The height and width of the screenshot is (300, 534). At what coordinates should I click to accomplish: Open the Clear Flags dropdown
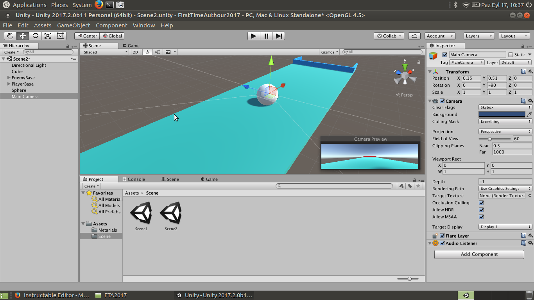[505, 107]
